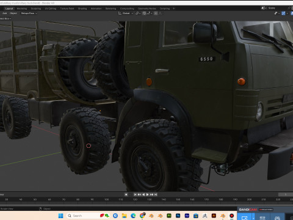Screen dimensions: 293x220
Task: Click frame 150 on the timeline ruler
Action: click(178, 199)
